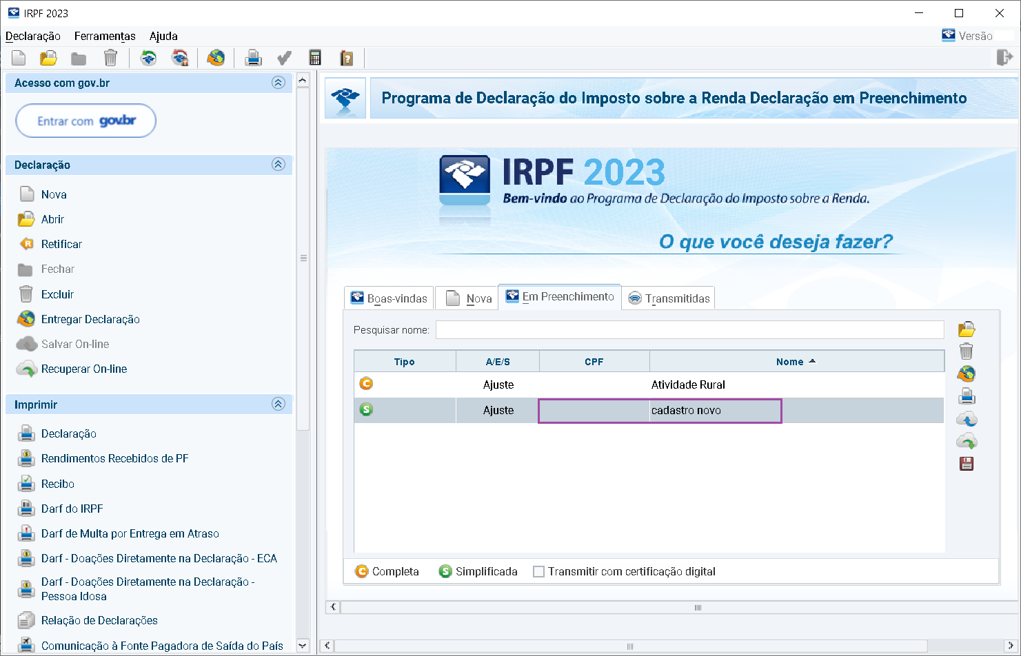Screen dimensions: 1021x656
Task: Collapse the Imprimir sidebar panel
Action: point(279,404)
